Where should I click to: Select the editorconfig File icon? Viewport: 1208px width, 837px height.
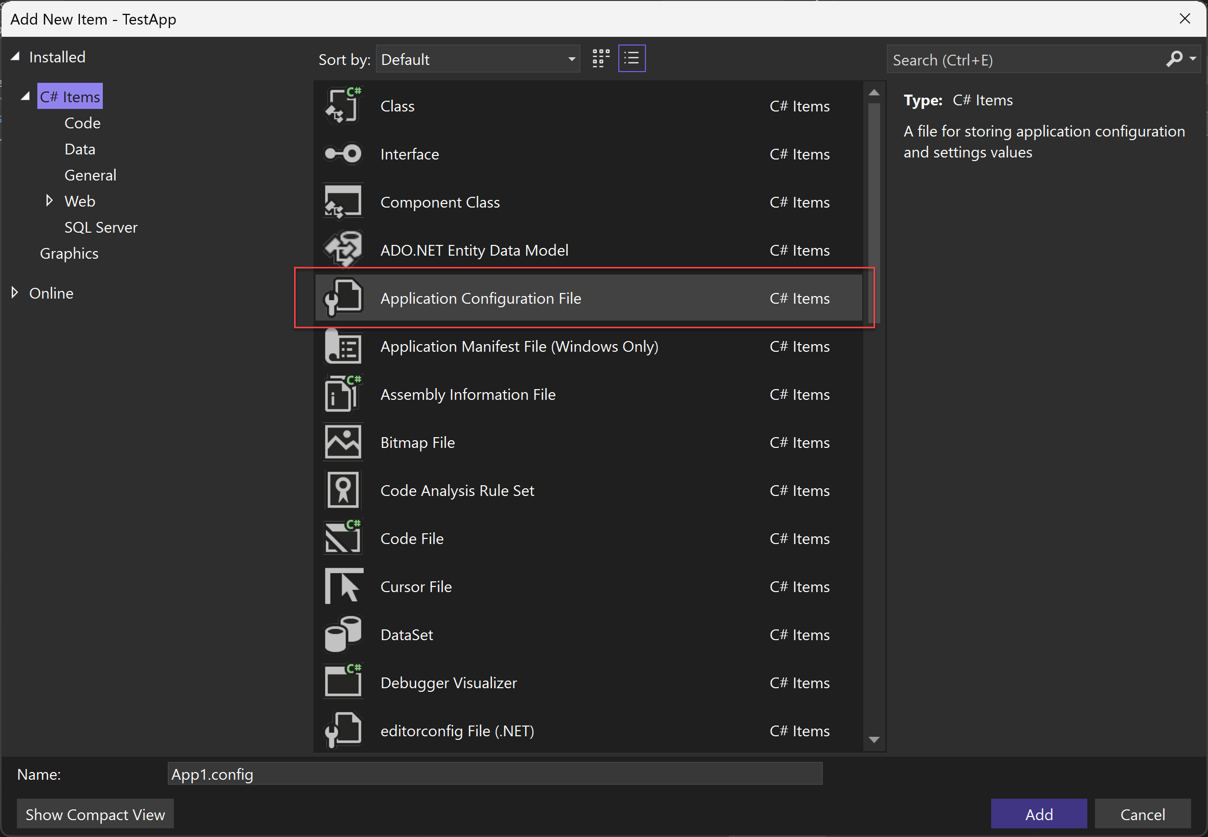point(344,730)
